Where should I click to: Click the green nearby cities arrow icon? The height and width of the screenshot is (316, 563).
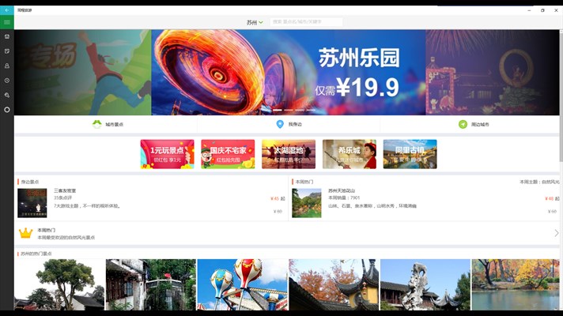(463, 125)
